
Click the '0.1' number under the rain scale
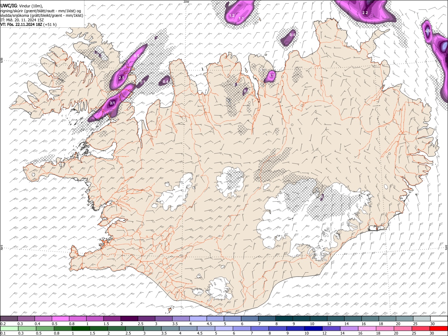[3, 333]
